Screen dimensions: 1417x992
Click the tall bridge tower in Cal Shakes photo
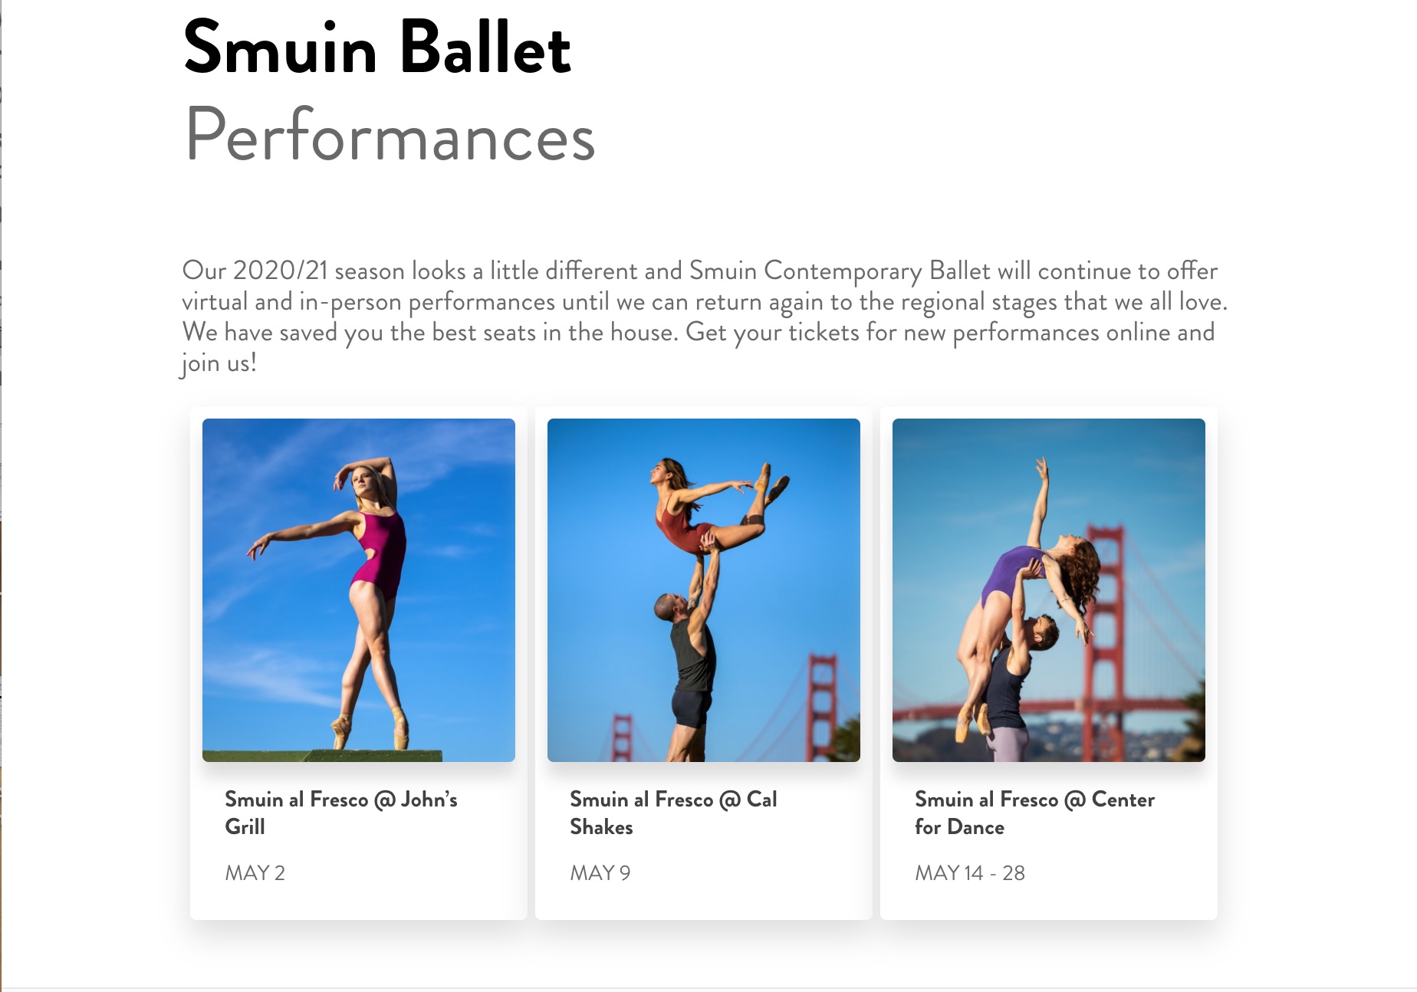(821, 705)
